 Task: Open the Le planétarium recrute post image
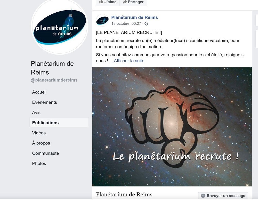tap(172, 127)
